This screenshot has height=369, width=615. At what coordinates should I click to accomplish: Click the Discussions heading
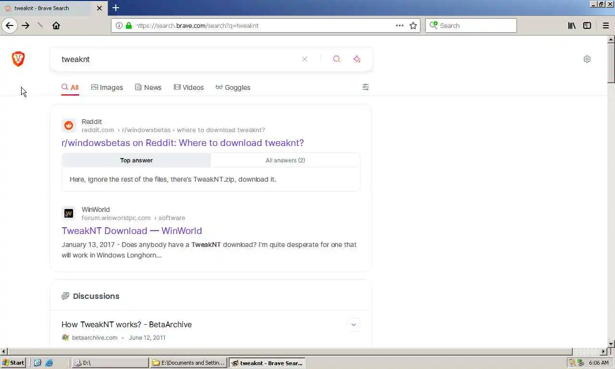point(96,296)
